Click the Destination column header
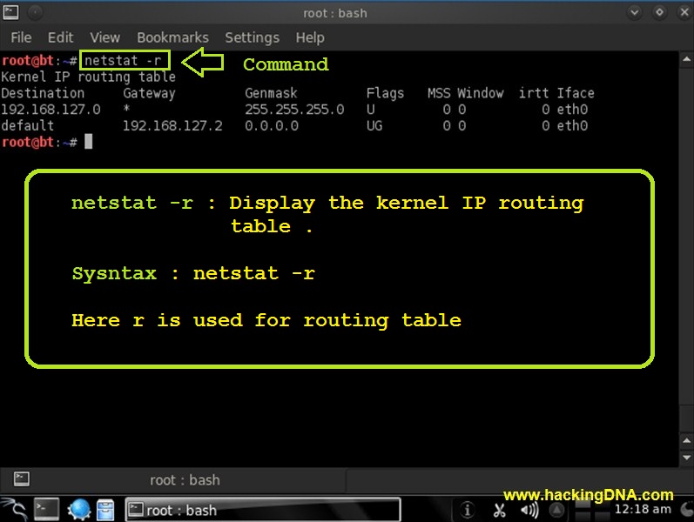The width and height of the screenshot is (694, 522). [43, 93]
